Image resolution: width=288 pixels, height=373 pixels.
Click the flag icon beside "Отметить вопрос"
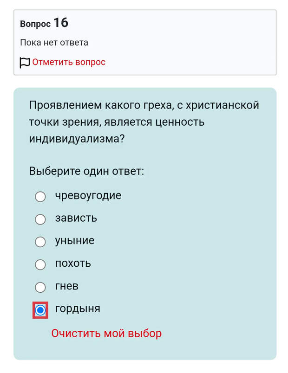pos(24,62)
